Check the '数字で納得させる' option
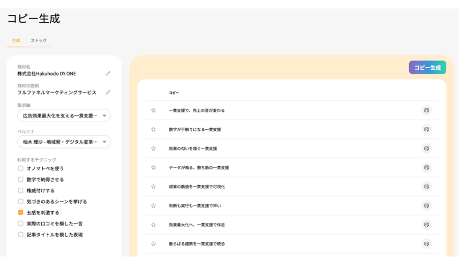The image size is (459, 265). (21, 179)
